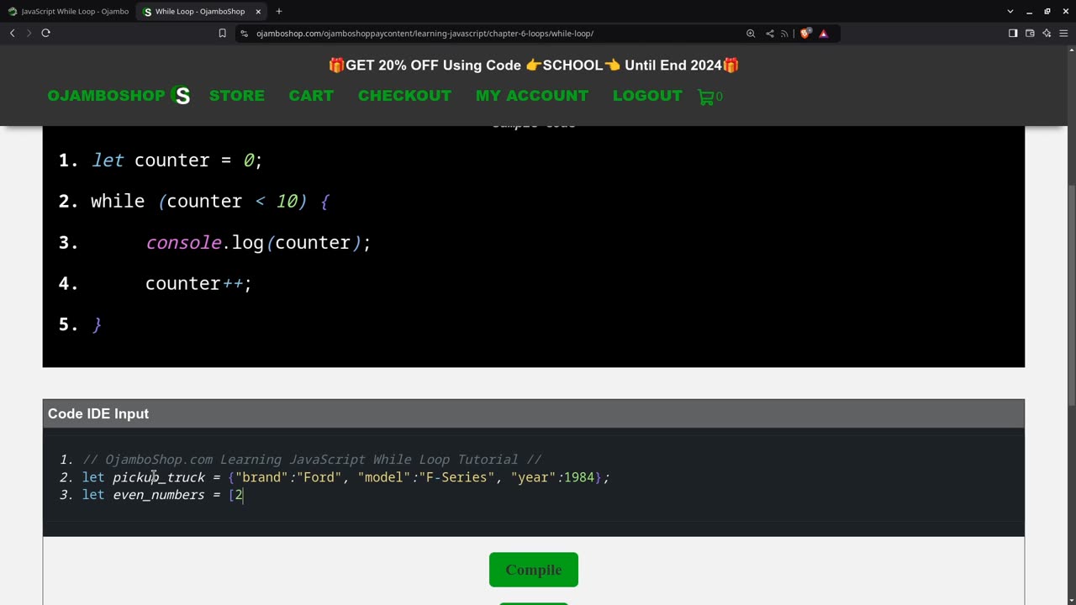Image resolution: width=1076 pixels, height=605 pixels.
Task: Open the OJAMBOSHOP home link
Action: pos(106,96)
